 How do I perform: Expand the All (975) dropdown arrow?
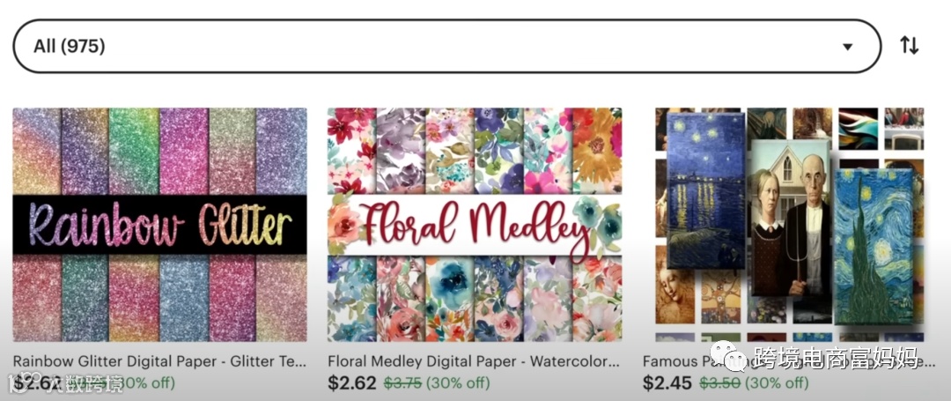[847, 47]
